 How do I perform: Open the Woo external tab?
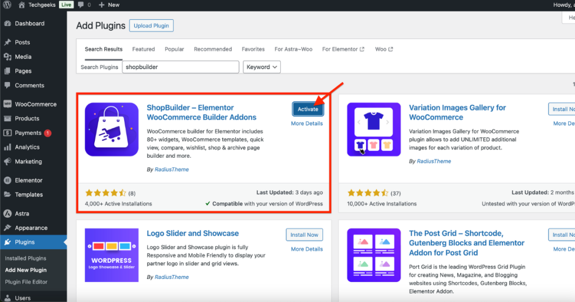tap(384, 49)
